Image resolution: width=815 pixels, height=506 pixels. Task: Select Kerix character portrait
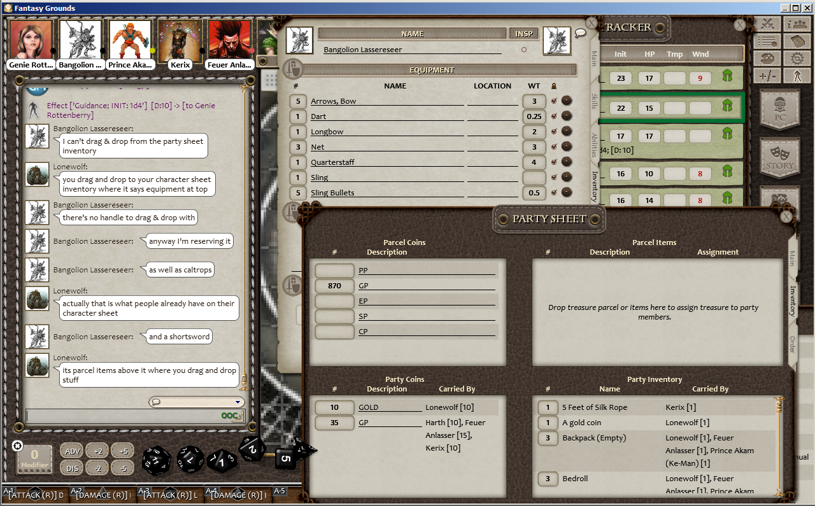point(180,39)
